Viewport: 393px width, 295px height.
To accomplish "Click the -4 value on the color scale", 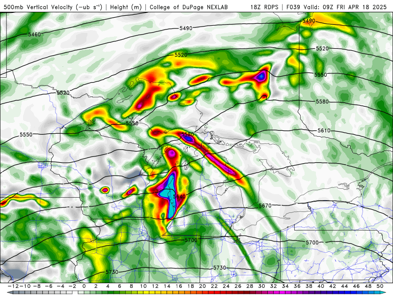I will tap(60, 286).
